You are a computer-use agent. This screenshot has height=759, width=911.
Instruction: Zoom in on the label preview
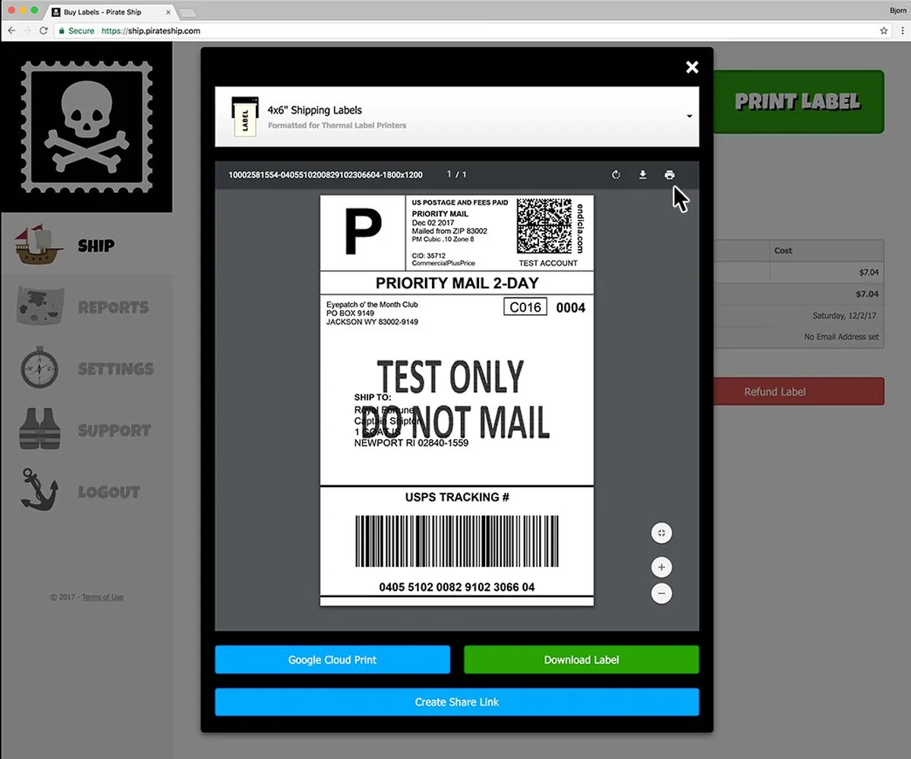tap(661, 567)
